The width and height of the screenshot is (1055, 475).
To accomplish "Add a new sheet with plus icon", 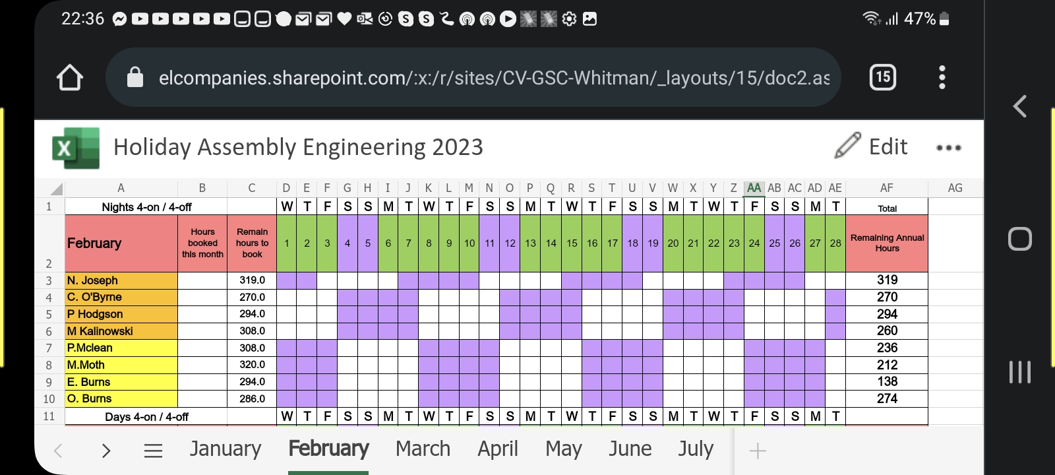I will [x=758, y=451].
